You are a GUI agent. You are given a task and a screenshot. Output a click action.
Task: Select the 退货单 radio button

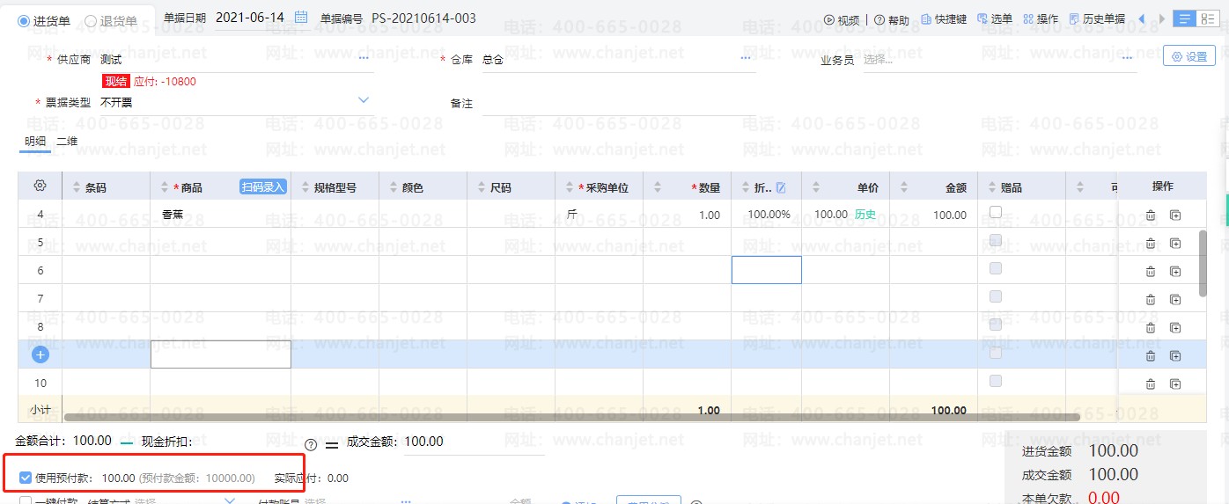pyautogui.click(x=91, y=20)
